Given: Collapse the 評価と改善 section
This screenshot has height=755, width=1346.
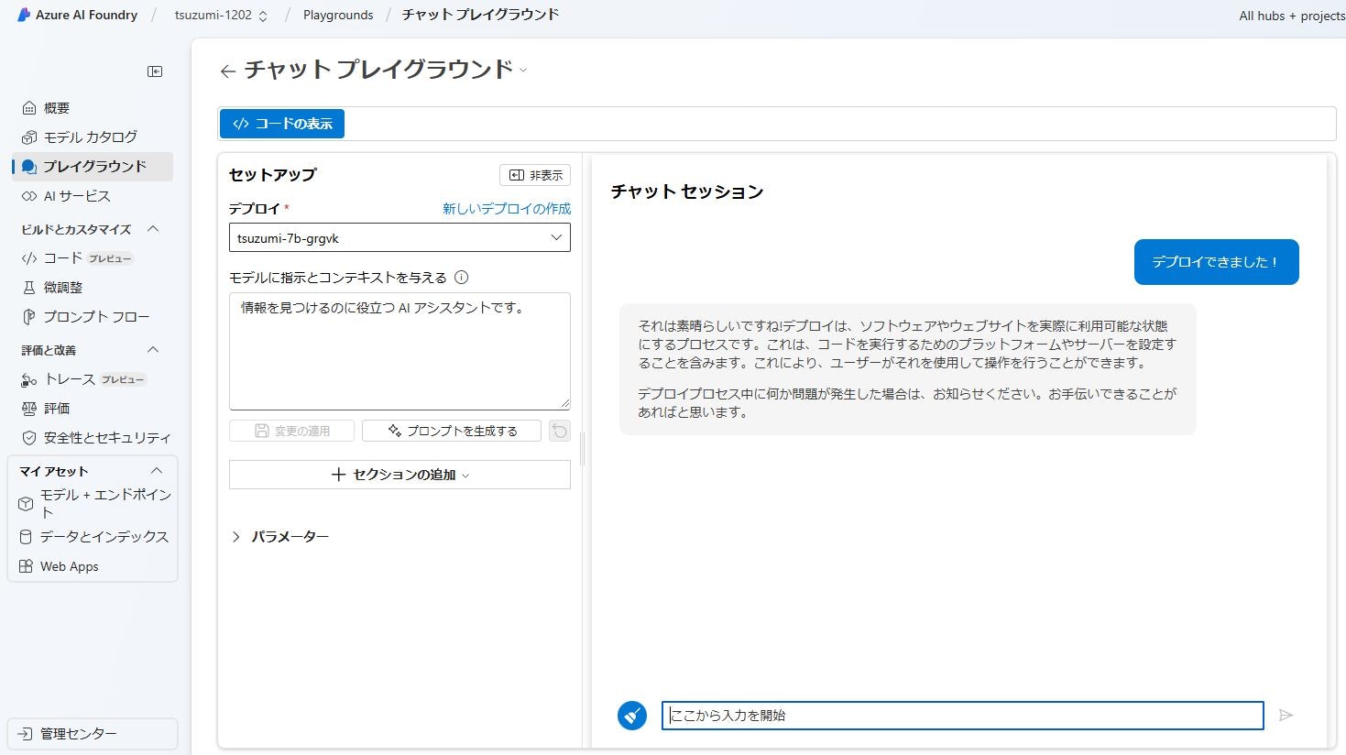Looking at the screenshot, I should pyautogui.click(x=153, y=350).
